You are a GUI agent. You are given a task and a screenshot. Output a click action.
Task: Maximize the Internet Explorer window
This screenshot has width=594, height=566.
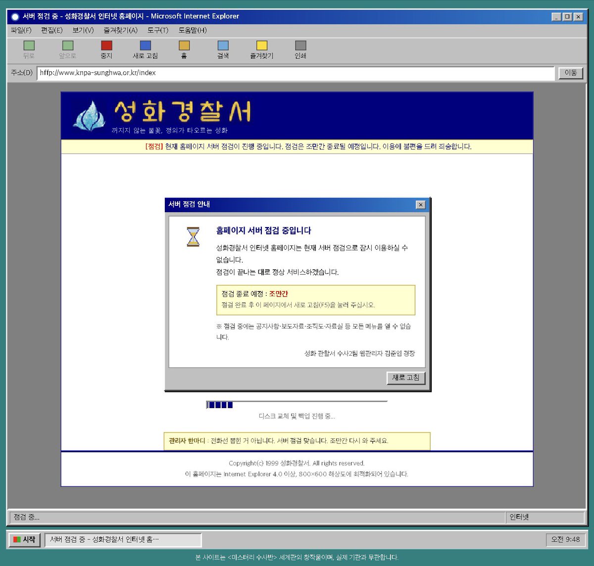(x=567, y=17)
